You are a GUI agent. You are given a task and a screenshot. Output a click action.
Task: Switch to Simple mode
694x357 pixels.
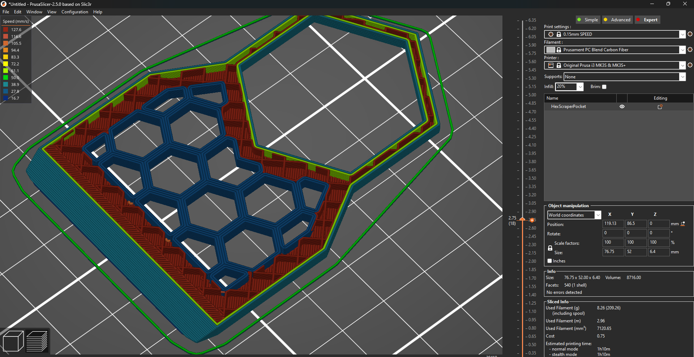(588, 19)
